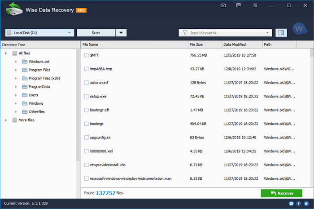Click the 766.25 MB file size cell
The height and width of the screenshot is (209, 314).
(198, 55)
